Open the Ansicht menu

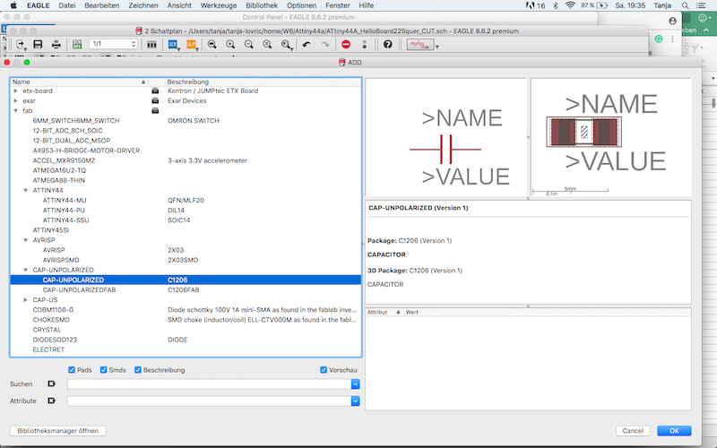tap(179, 5)
